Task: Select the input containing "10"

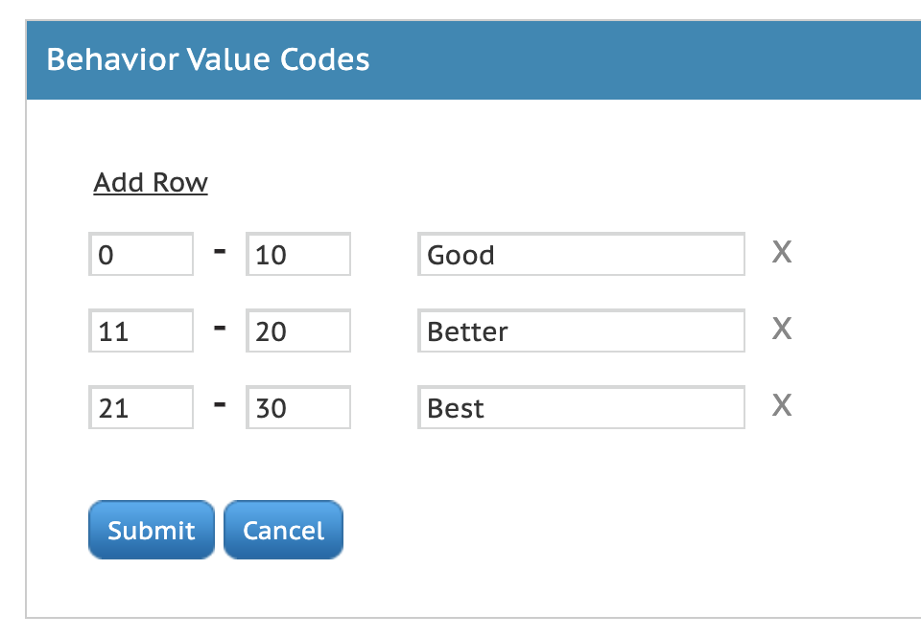Action: [298, 254]
